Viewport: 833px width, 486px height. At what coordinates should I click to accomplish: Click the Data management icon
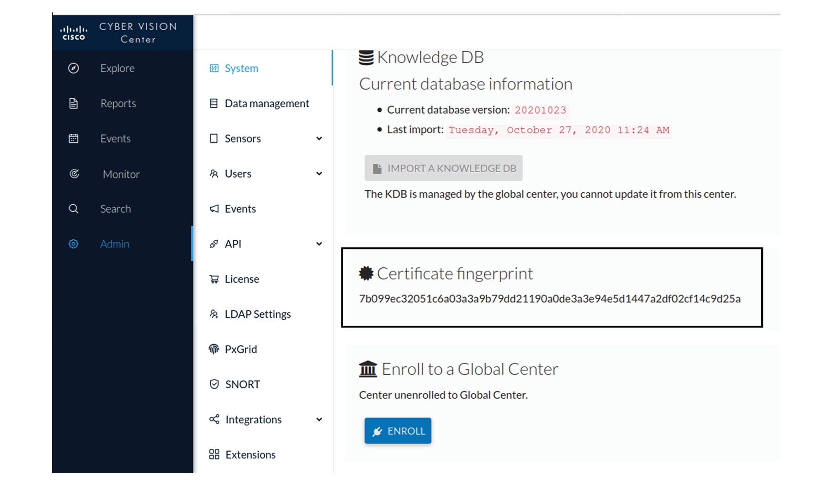213,103
